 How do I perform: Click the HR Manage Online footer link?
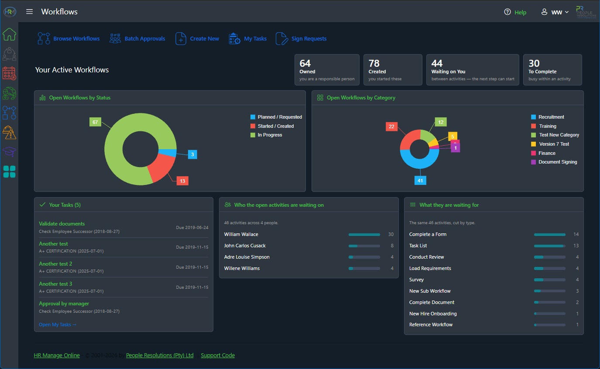pyautogui.click(x=57, y=355)
